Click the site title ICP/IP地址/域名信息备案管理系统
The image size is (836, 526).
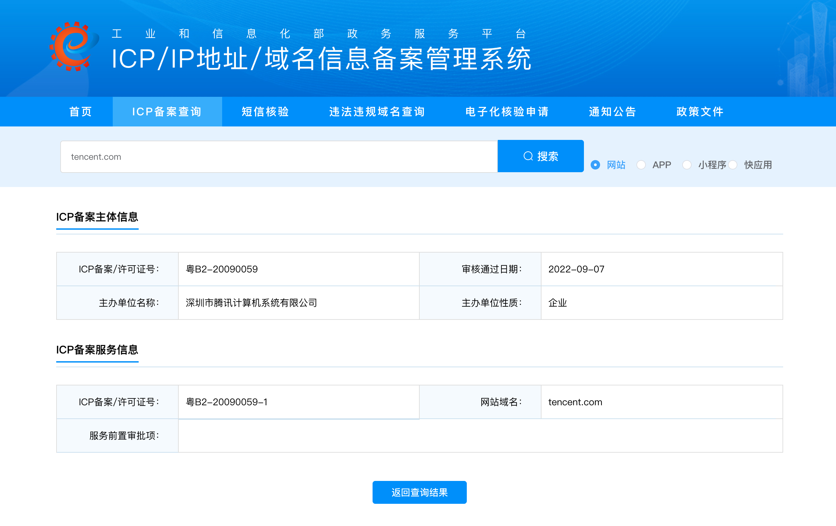click(321, 59)
